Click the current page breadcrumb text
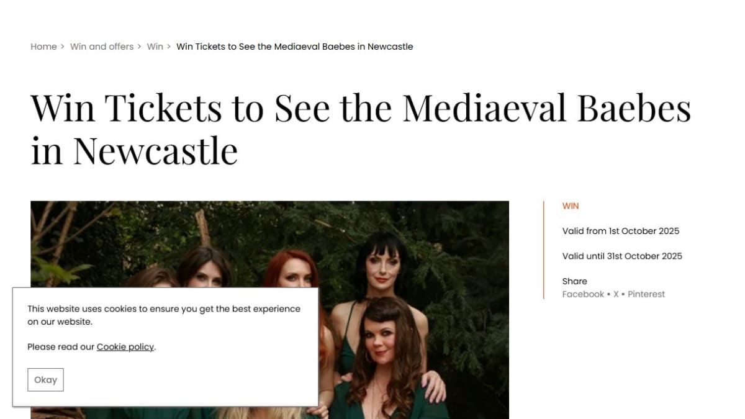This screenshot has width=745, height=419. 295,47
